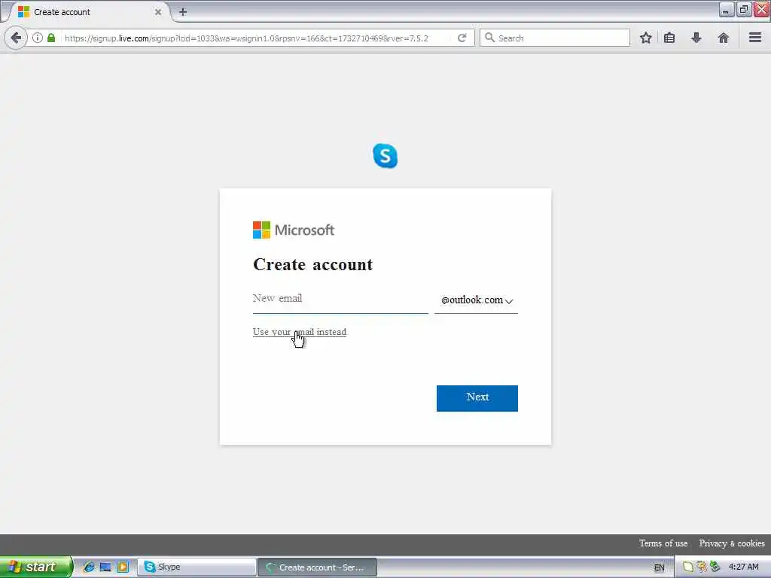Launch the media player quick launch icon
The height and width of the screenshot is (578, 771).
pos(123,567)
